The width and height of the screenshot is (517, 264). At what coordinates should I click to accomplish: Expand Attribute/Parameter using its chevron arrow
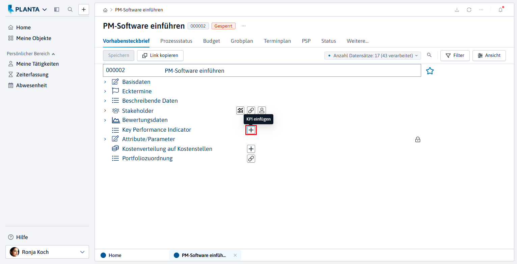pos(105,139)
